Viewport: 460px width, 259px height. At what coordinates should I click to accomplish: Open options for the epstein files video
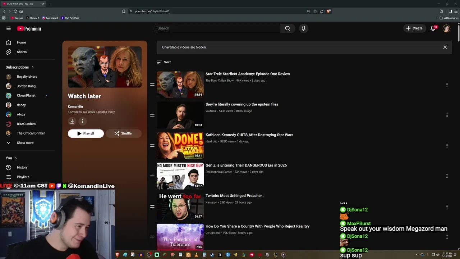(447, 115)
